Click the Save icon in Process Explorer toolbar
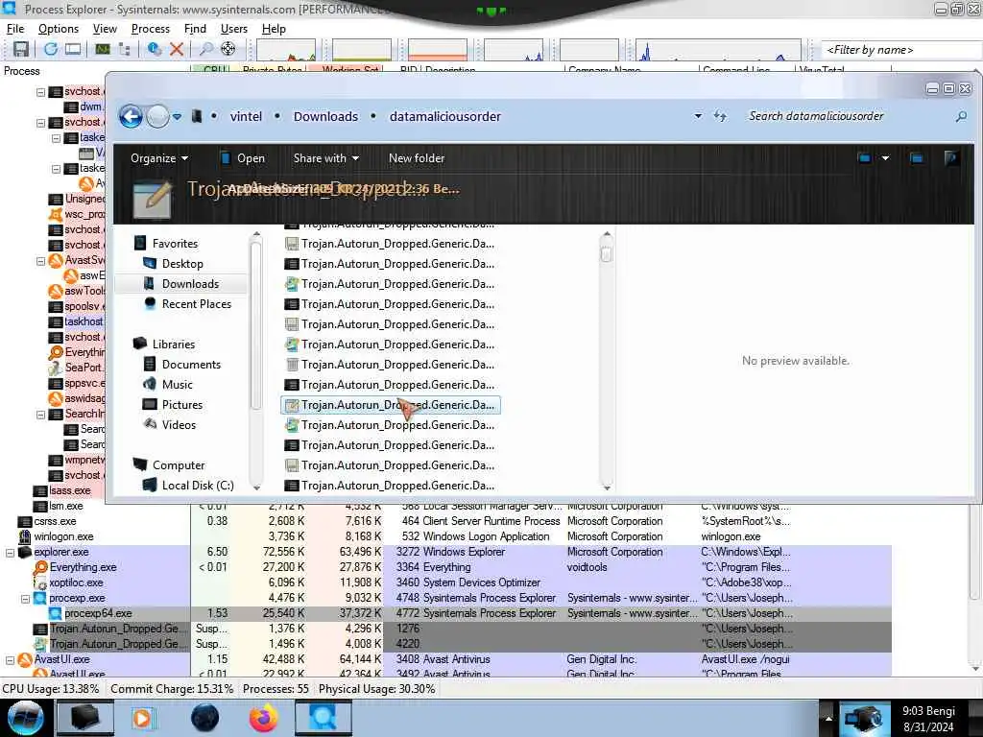 tap(21, 49)
